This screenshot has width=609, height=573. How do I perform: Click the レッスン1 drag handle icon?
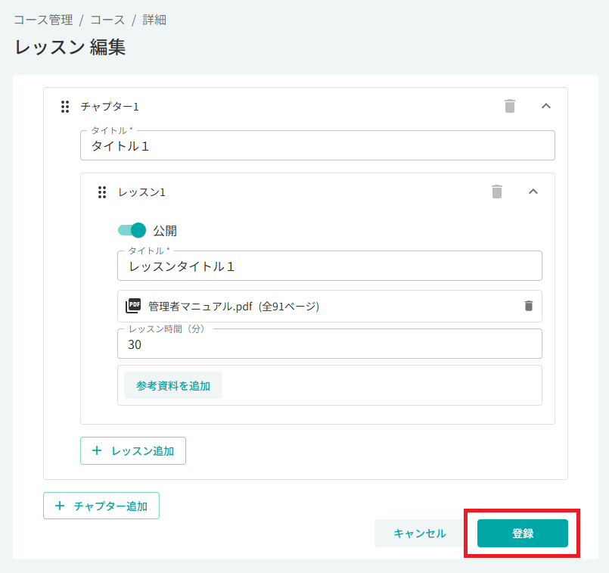(102, 192)
